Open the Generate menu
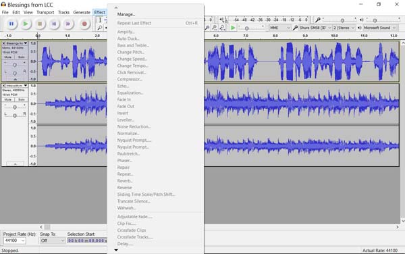Screen dimensions: 405x254 (x=82, y=12)
